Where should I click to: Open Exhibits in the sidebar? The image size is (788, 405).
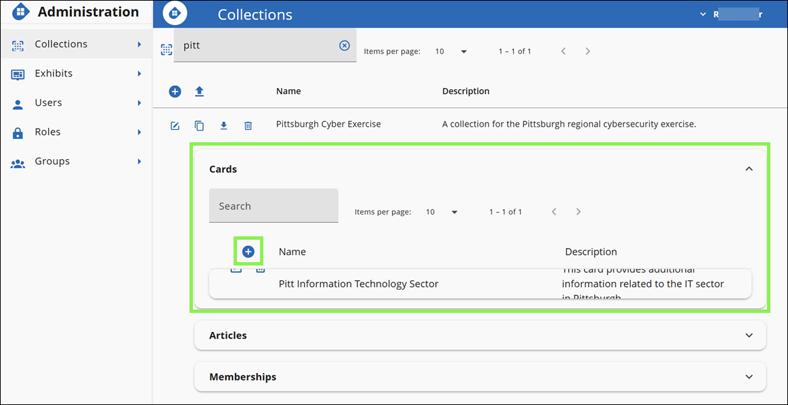[76, 73]
